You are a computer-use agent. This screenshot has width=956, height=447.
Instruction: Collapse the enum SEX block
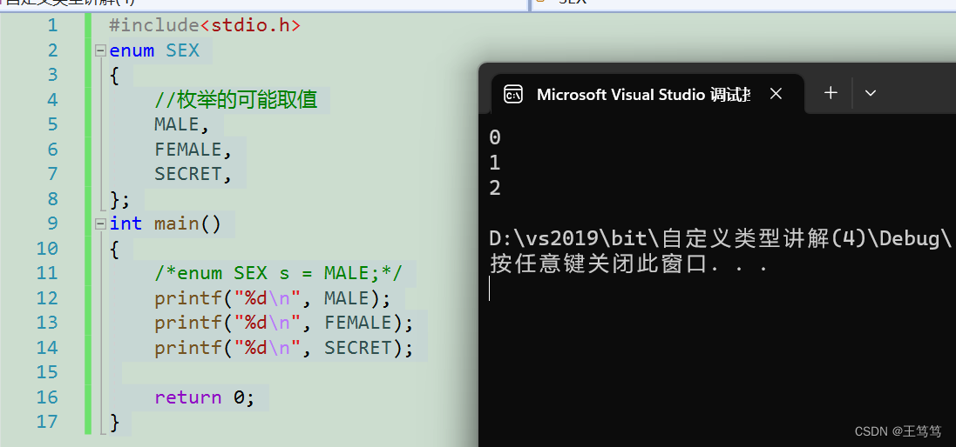point(100,51)
